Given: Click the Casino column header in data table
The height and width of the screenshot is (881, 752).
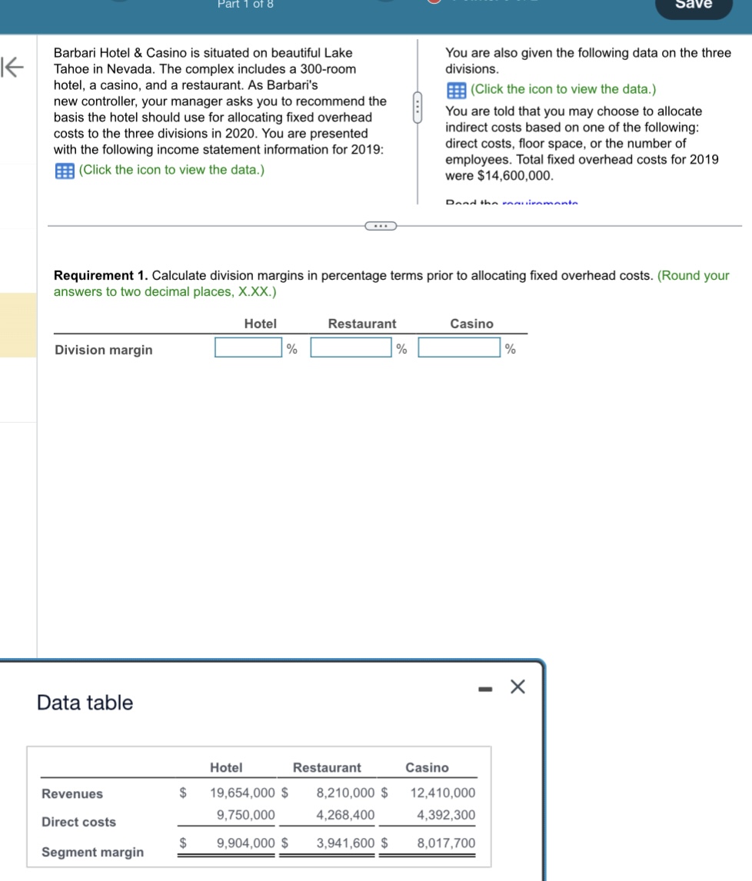Looking at the screenshot, I should pyautogui.click(x=428, y=767).
